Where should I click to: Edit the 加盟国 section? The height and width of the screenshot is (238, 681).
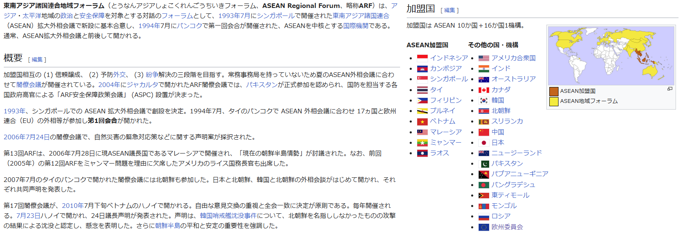click(449, 10)
